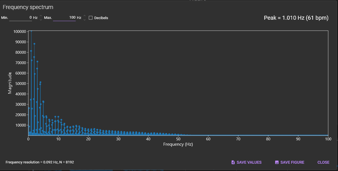Decrease Min. frequency with down arrow
This screenshot has width=338, height=171.
[x=41, y=20]
